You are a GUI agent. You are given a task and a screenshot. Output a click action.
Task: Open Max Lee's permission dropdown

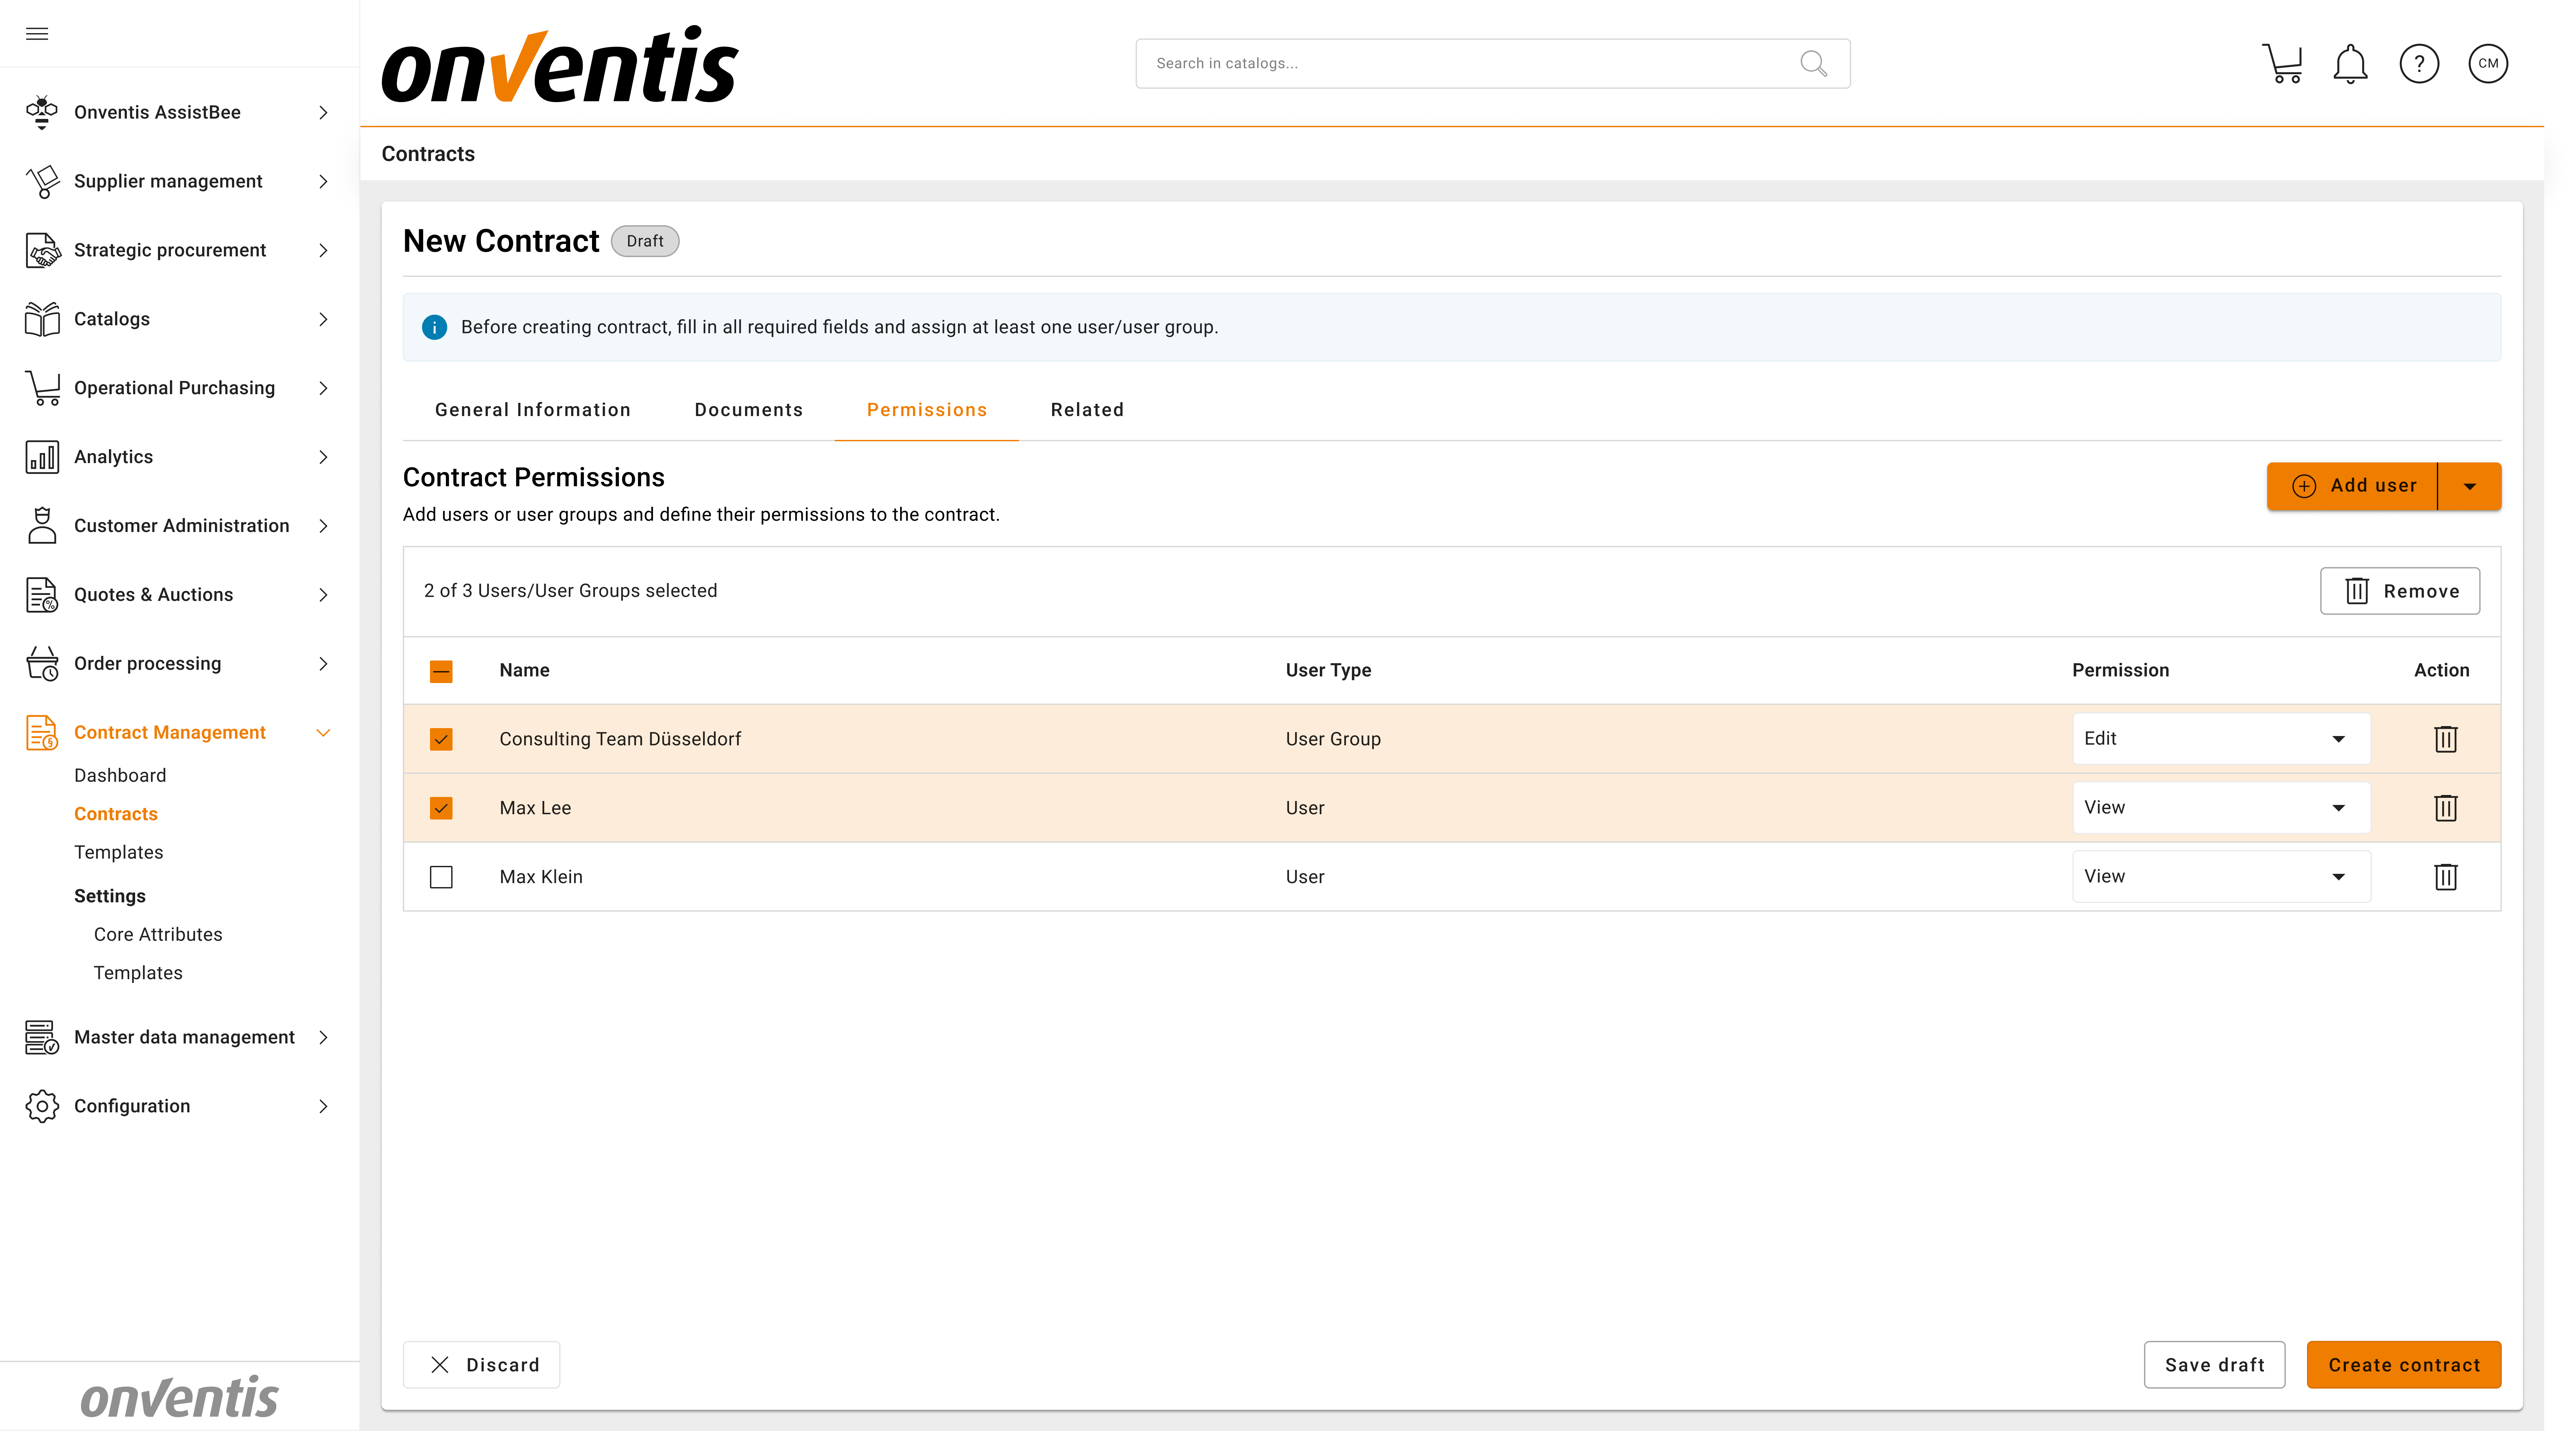[x=2338, y=807]
